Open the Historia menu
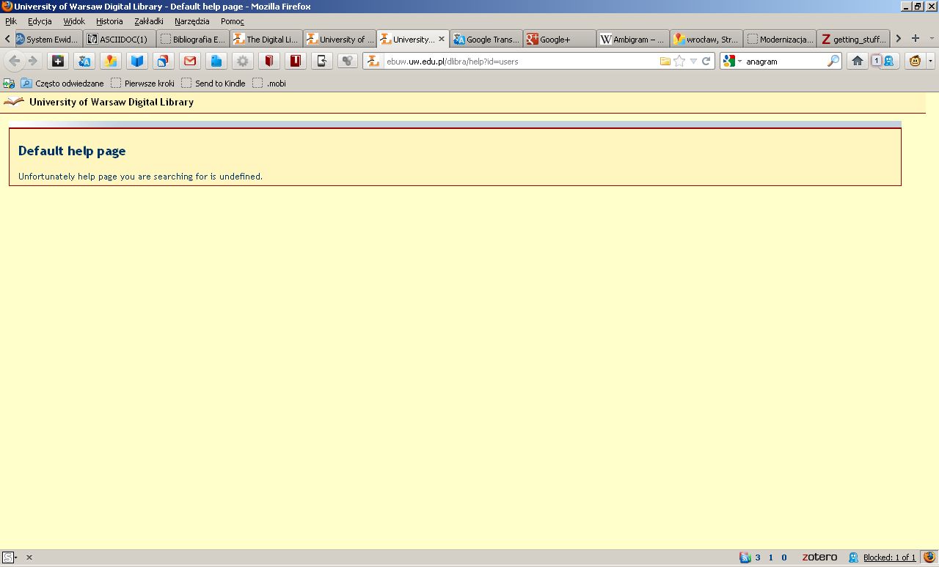The width and height of the screenshot is (939, 567). (x=109, y=21)
